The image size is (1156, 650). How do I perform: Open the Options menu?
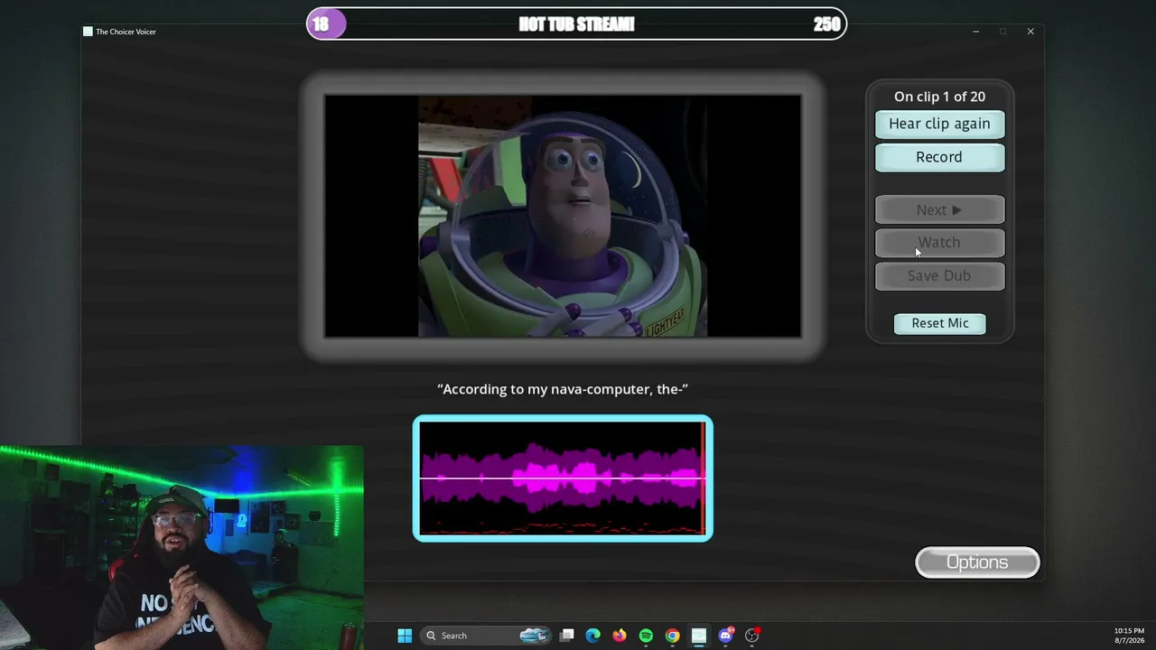977,562
